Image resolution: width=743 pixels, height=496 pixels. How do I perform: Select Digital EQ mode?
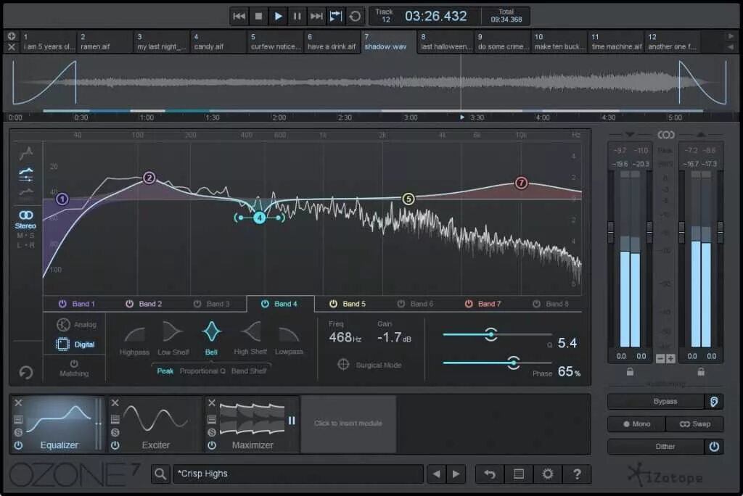[75, 344]
